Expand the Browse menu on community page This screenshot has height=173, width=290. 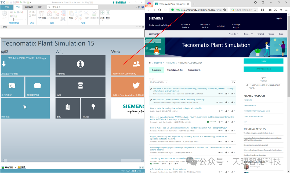(248, 34)
